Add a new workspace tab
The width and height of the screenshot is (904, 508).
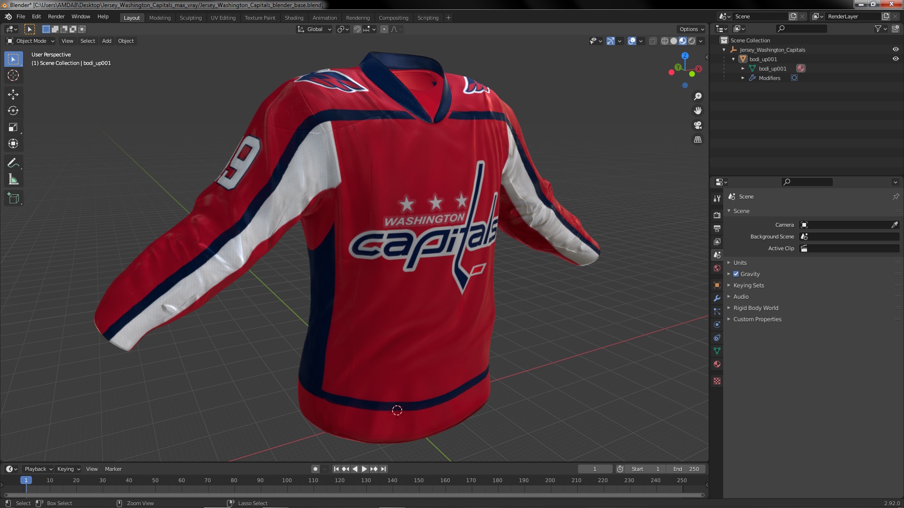(x=448, y=18)
